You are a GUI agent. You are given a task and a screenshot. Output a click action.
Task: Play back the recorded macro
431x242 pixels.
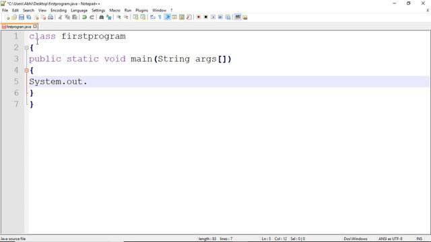[213, 17]
